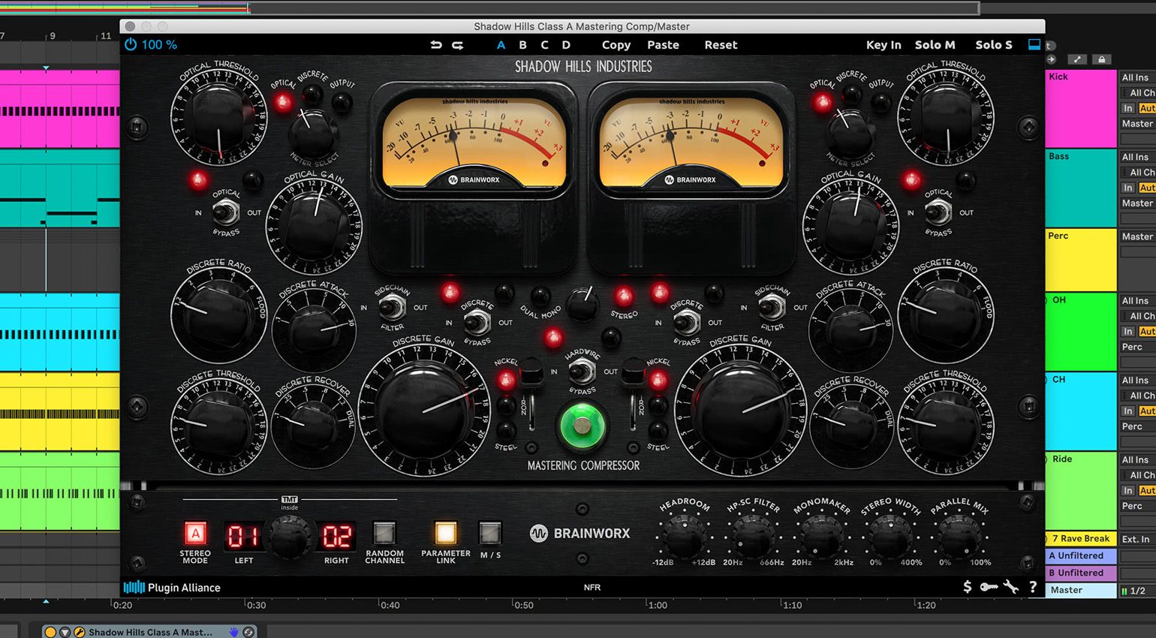Toggle the M/S button

point(490,534)
